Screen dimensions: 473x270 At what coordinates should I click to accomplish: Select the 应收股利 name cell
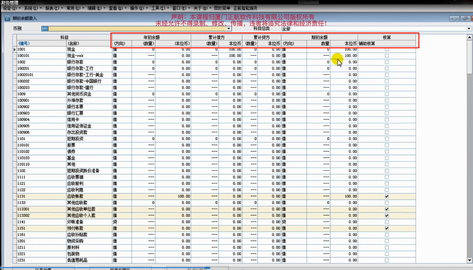89,184
